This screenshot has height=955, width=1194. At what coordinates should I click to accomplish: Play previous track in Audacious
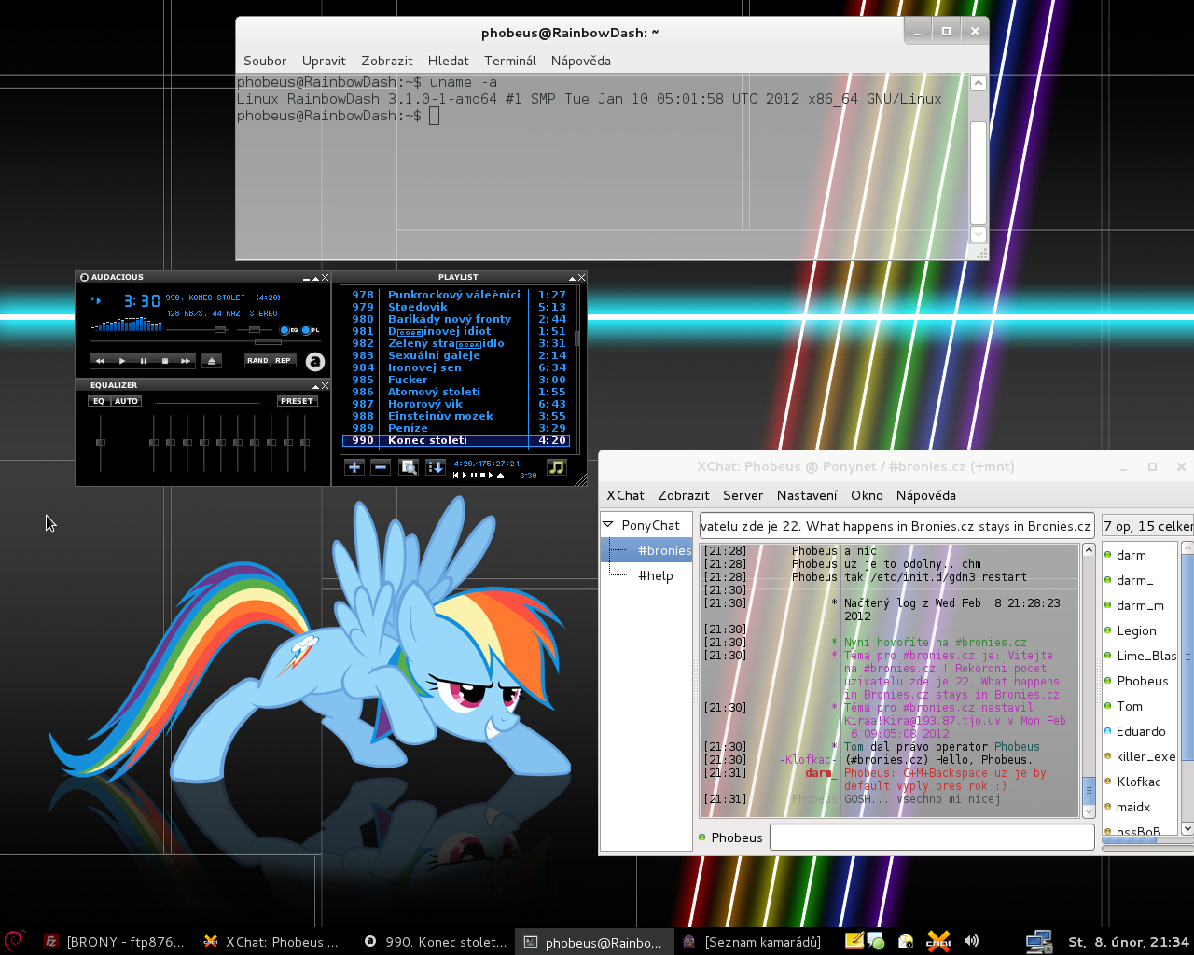[100, 361]
